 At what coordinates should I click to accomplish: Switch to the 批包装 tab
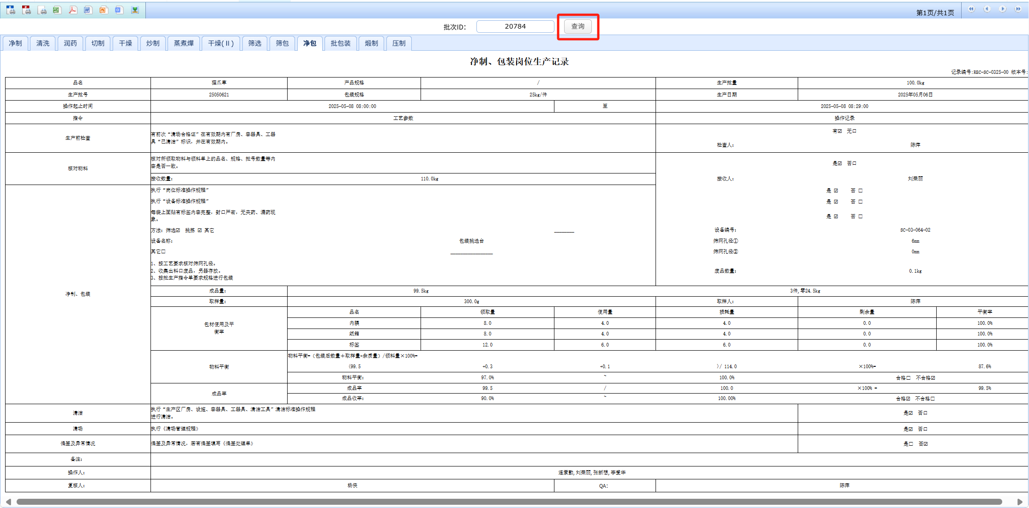coord(340,43)
